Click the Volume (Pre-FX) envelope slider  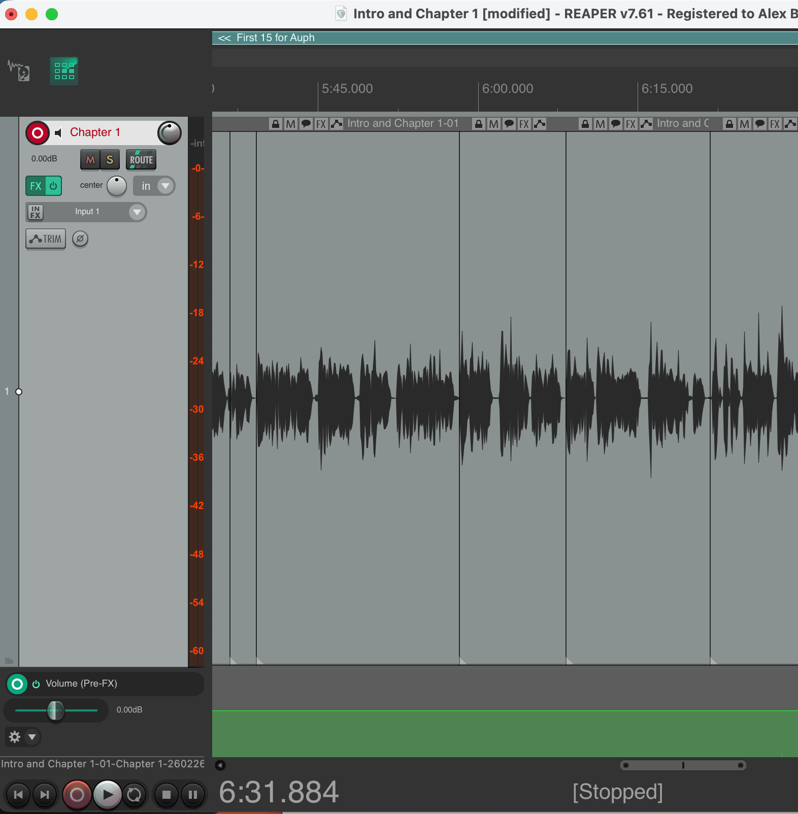(55, 710)
